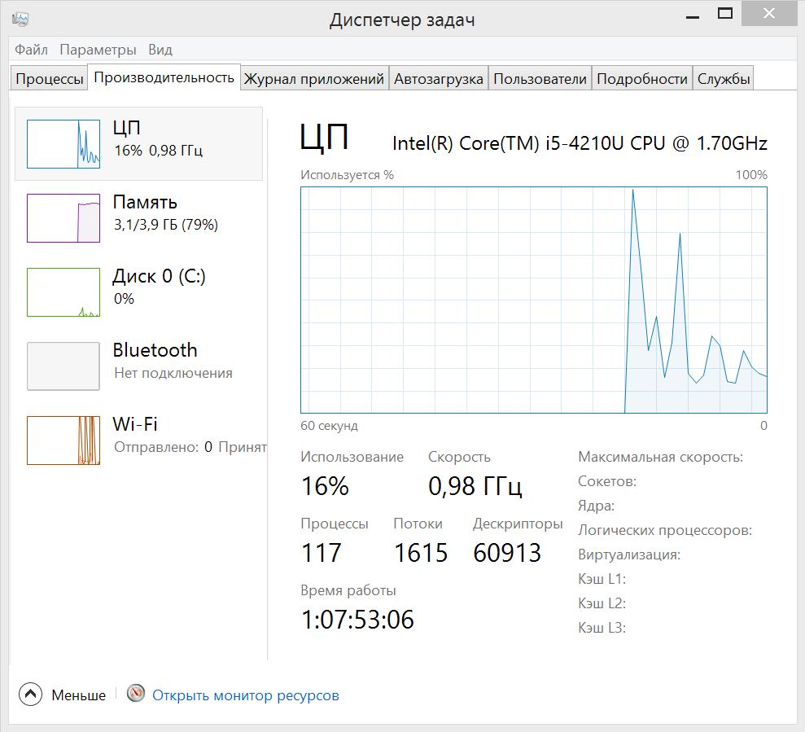The height and width of the screenshot is (732, 805).
Task: Click the Открыть монитор ресурсов link
Action: coord(246,695)
